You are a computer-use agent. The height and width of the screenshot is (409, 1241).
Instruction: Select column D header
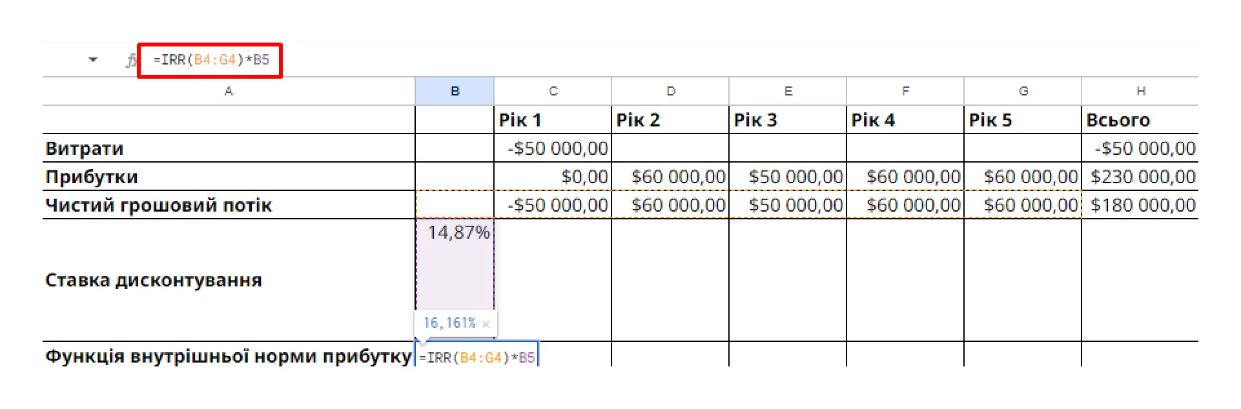(x=670, y=91)
